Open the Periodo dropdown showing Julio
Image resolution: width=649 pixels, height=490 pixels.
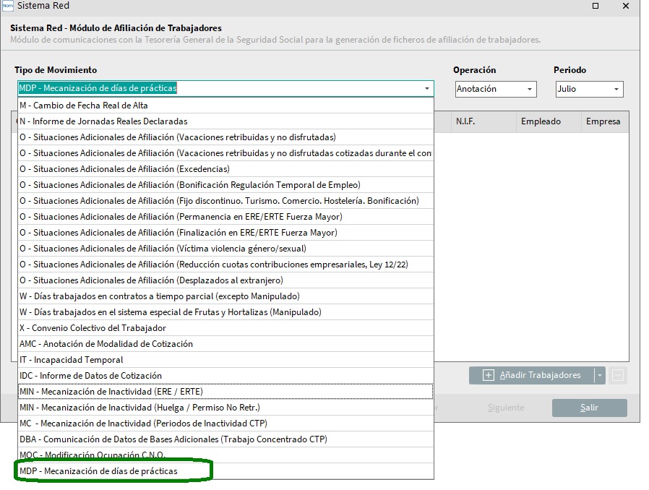(589, 89)
